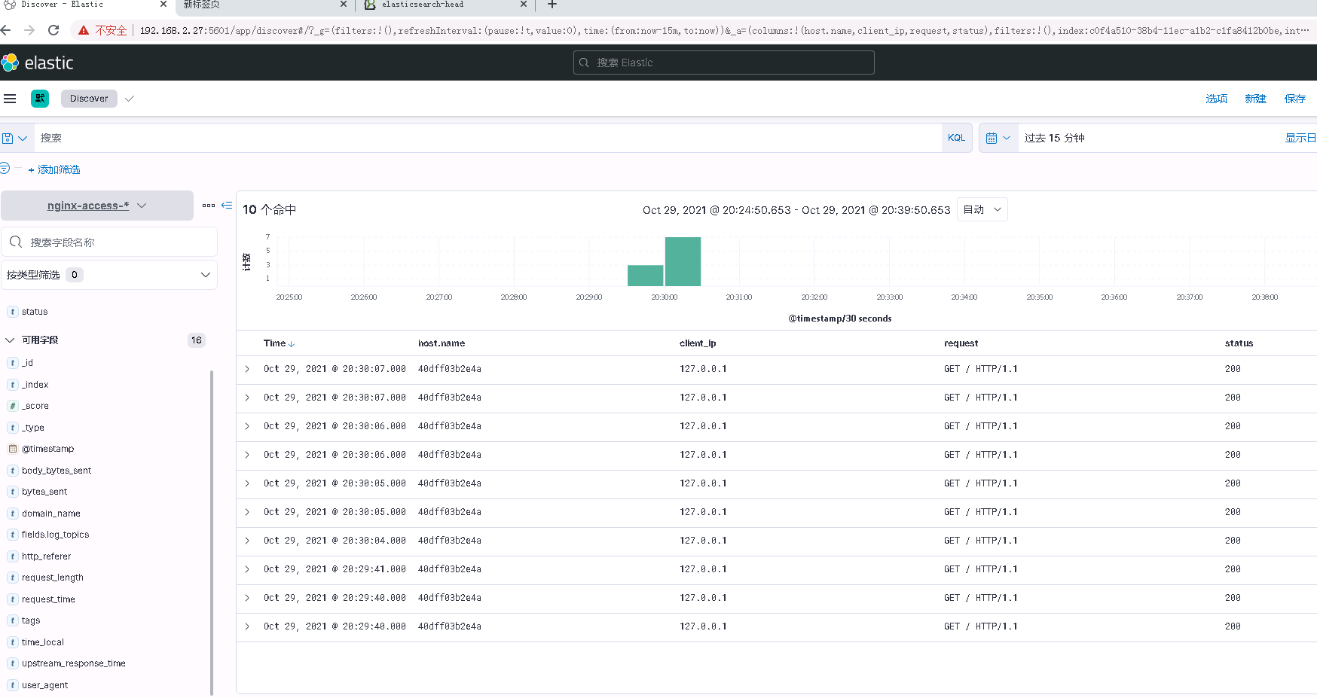Expand the 20:29:41.000 log row
Viewport: 1317px width, 698px height.
247,569
